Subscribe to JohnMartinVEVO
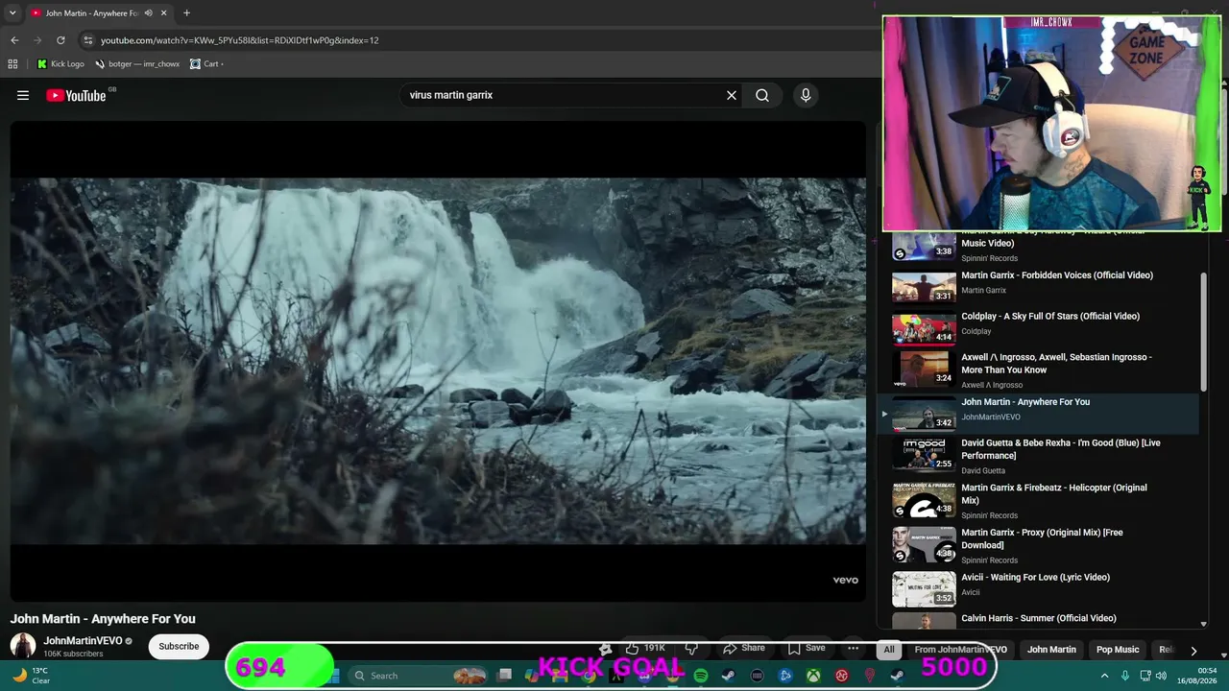Image resolution: width=1229 pixels, height=691 pixels. pos(179,646)
